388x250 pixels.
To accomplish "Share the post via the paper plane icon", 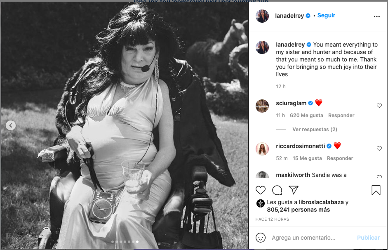I will pyautogui.click(x=293, y=190).
